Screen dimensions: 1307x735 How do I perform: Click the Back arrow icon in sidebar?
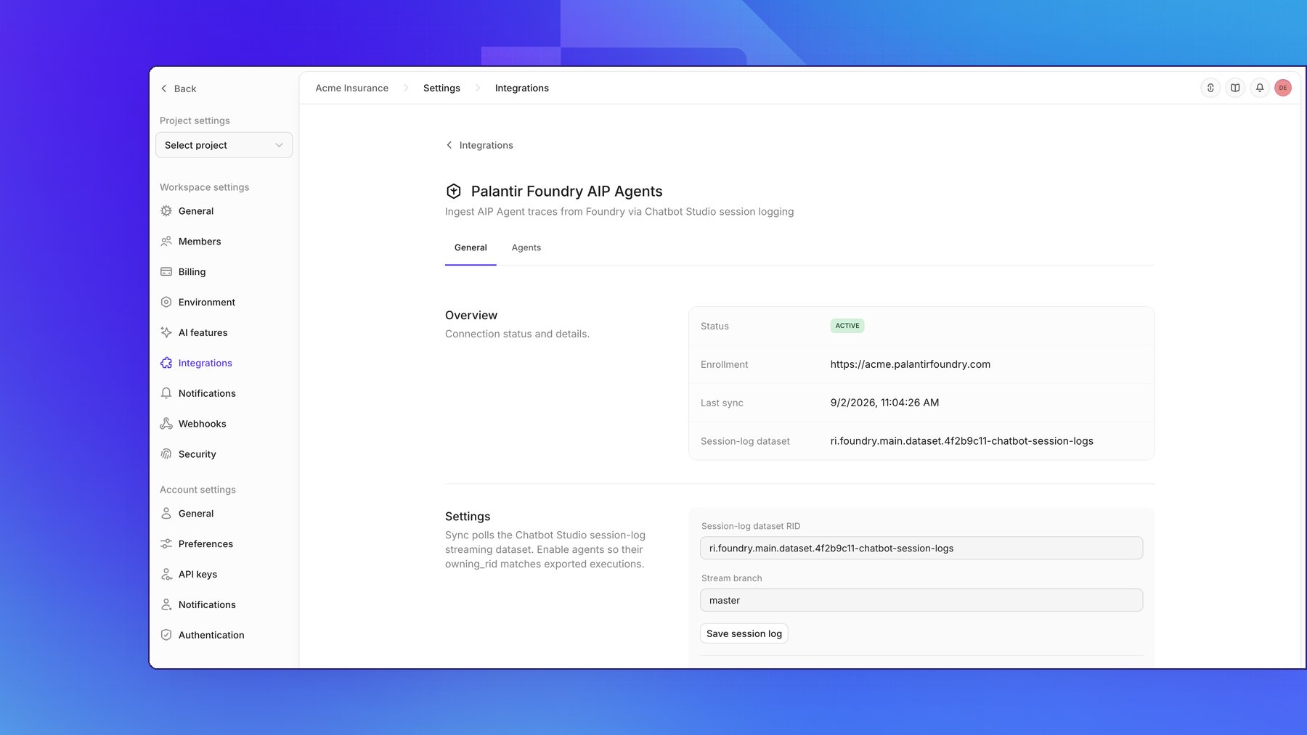click(x=164, y=89)
